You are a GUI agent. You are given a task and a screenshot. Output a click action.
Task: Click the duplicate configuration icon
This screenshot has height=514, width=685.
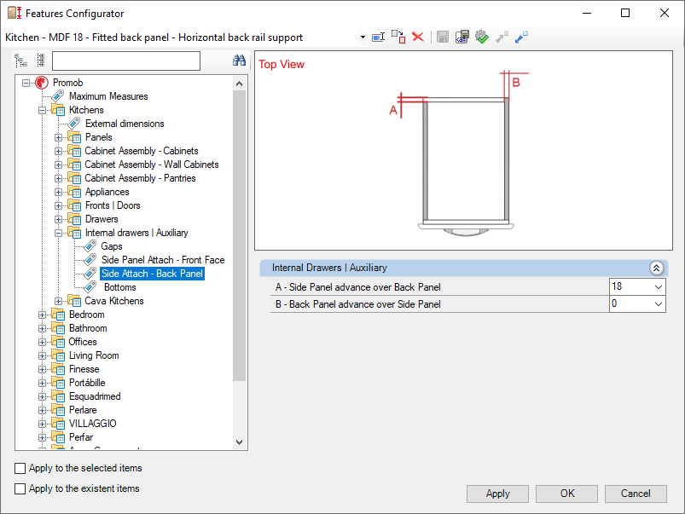pyautogui.click(x=398, y=37)
